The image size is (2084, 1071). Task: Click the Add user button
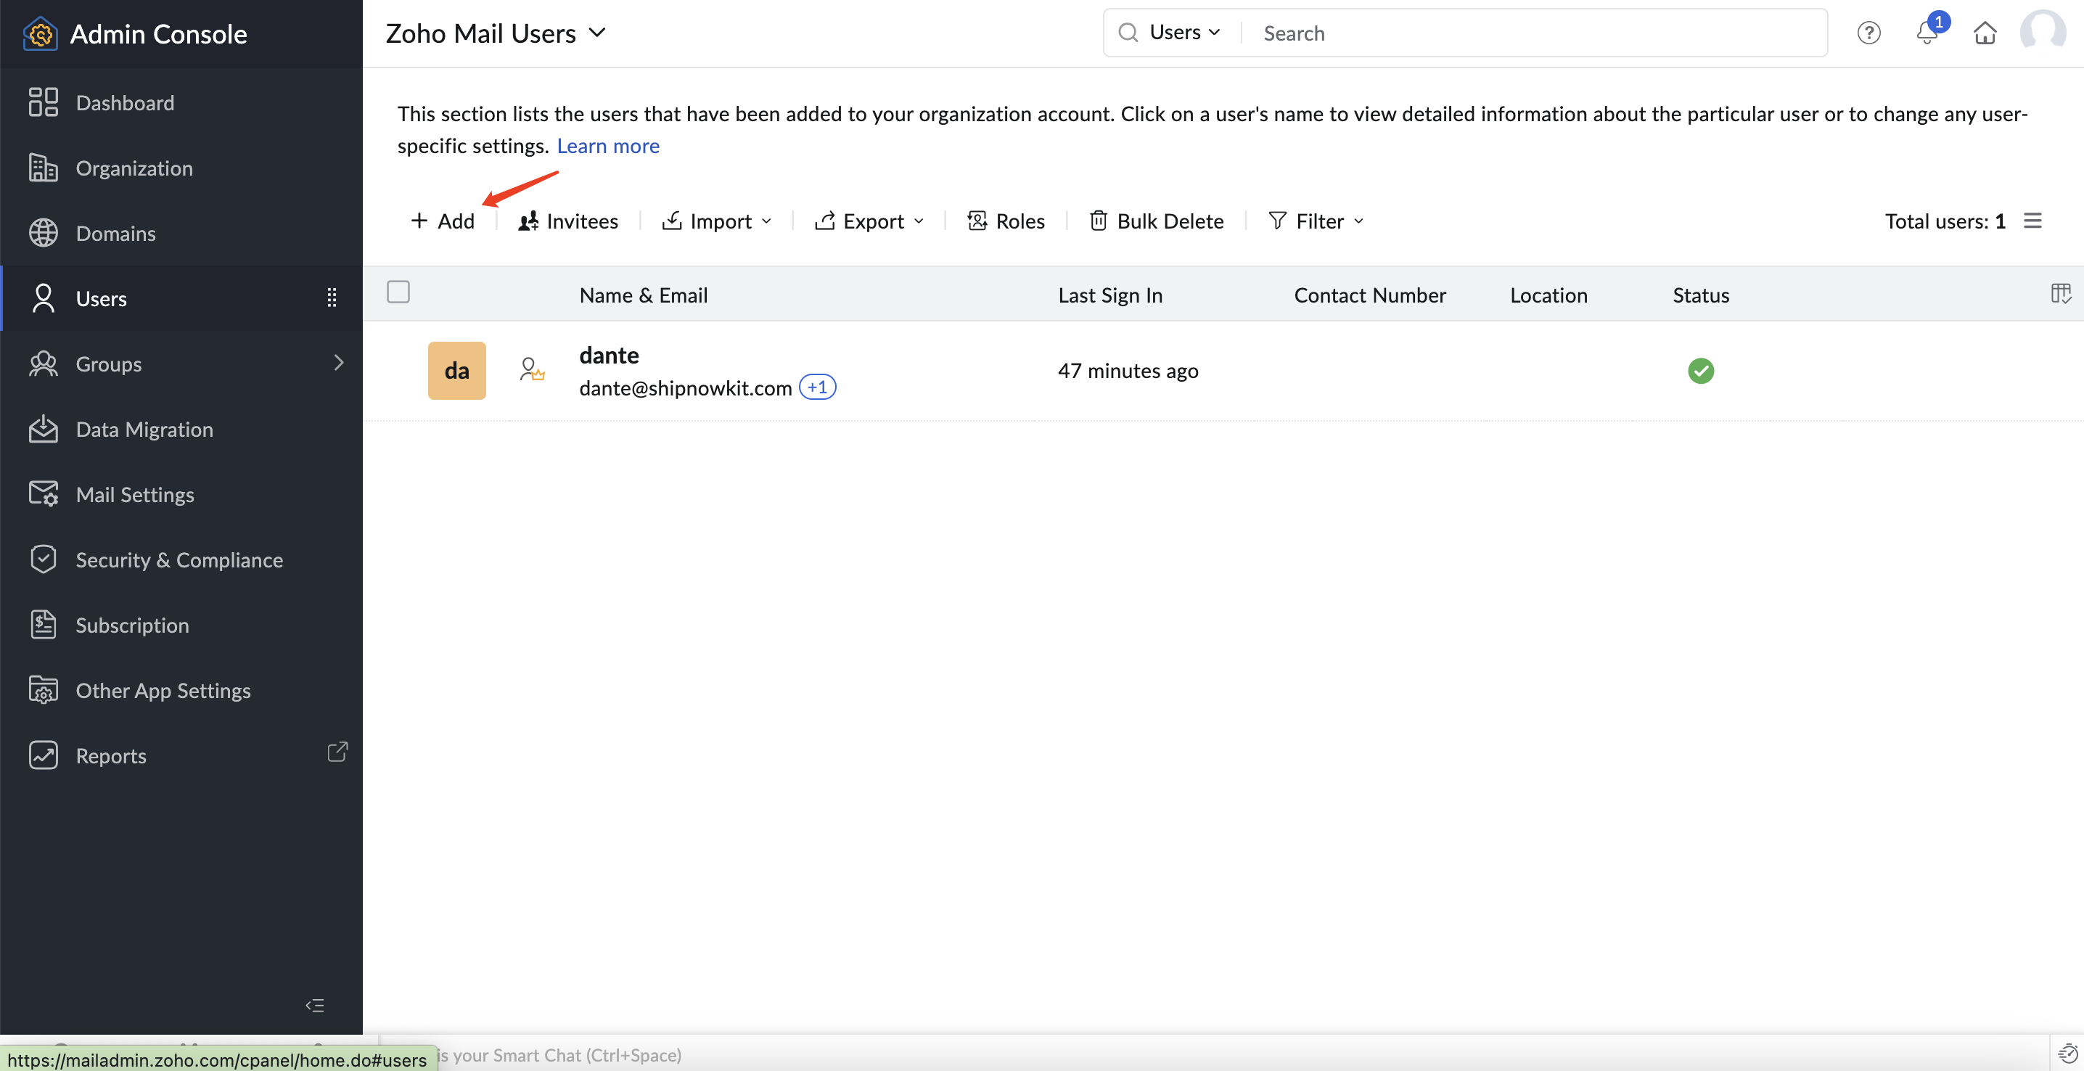pos(443,221)
